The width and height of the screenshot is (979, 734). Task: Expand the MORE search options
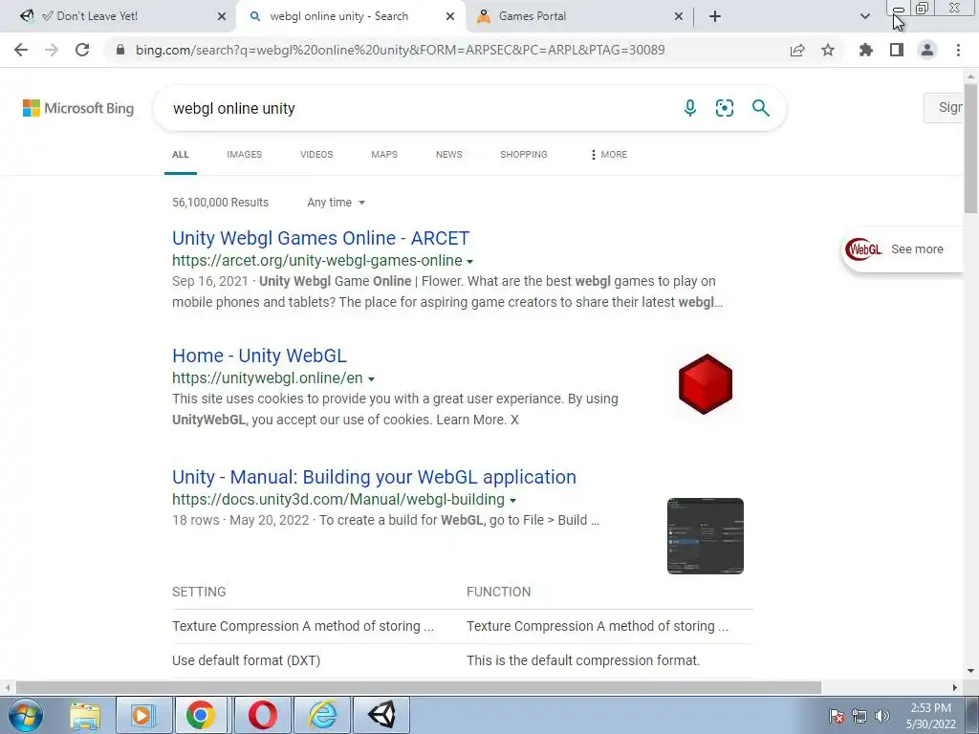609,154
